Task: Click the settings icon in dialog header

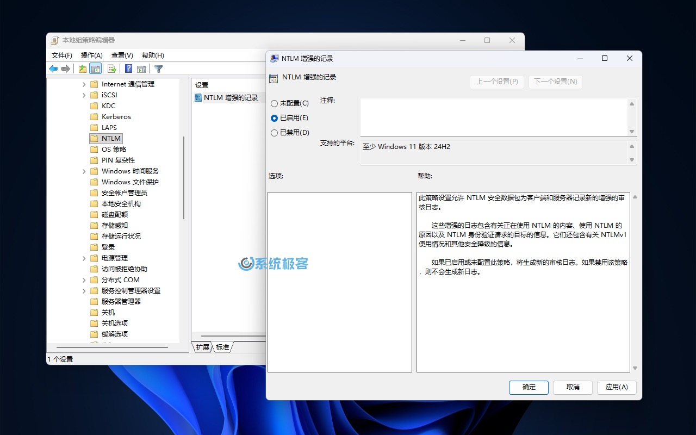Action: 274,78
